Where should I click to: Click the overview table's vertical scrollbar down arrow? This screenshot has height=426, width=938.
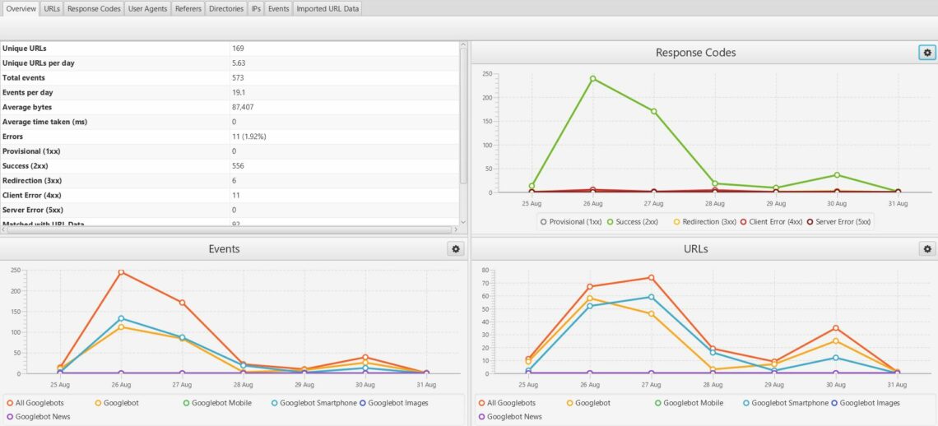pos(463,221)
